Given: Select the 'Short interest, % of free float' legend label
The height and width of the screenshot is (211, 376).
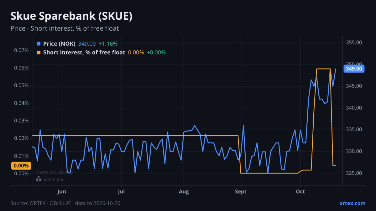Looking at the screenshot, I should [x=84, y=53].
